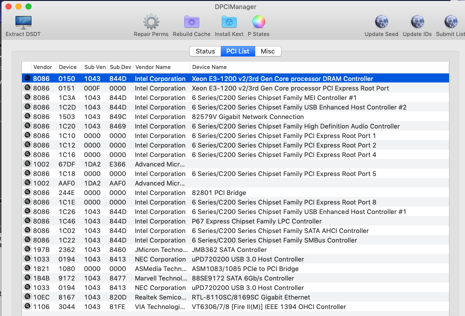Click sub device '849C' cell

coord(117,116)
